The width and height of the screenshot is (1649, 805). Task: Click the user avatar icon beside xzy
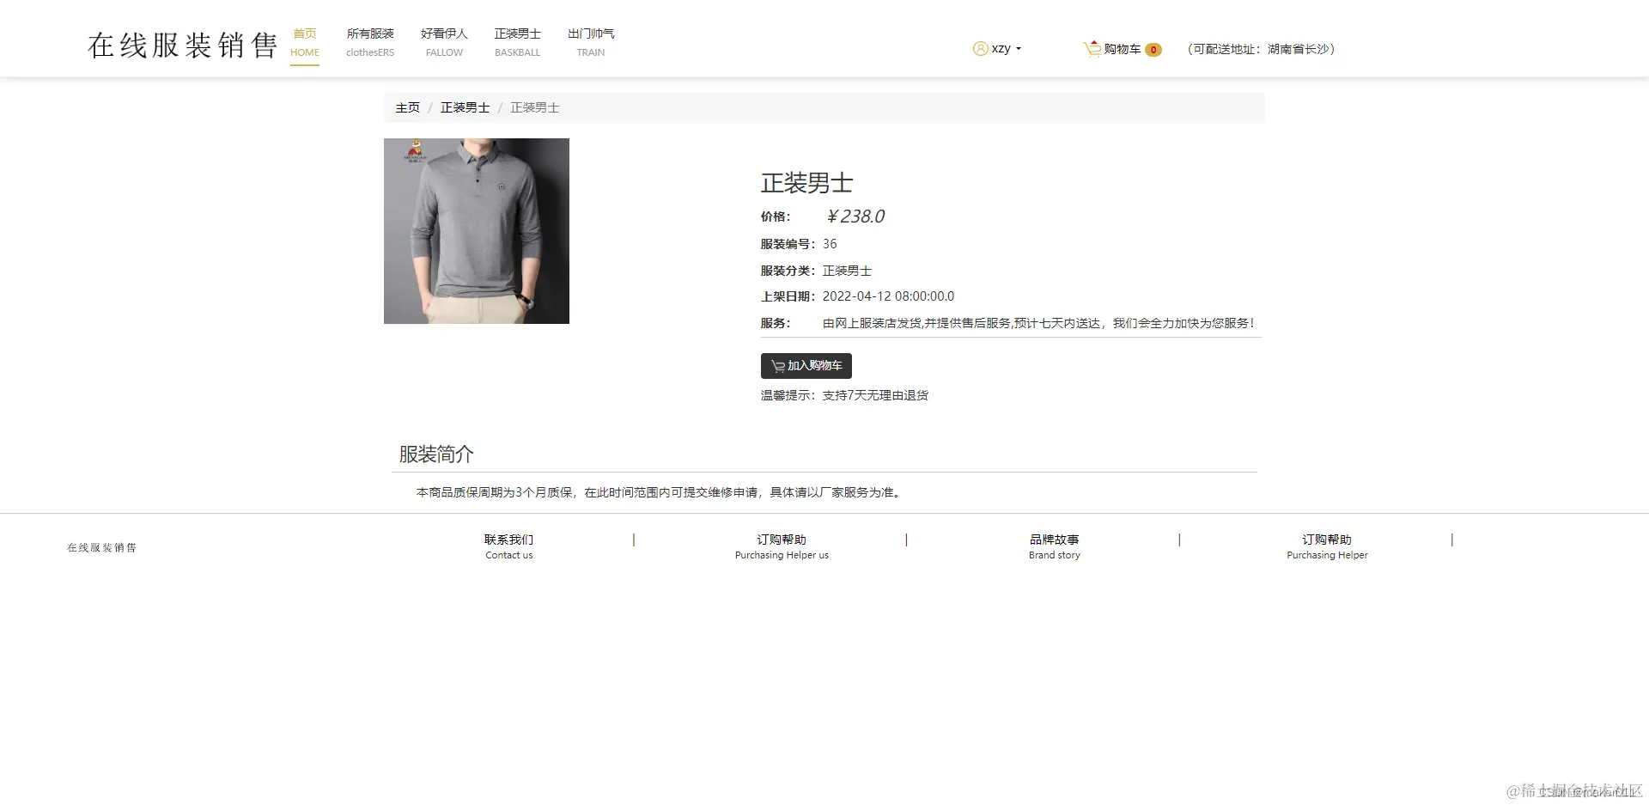tap(980, 48)
